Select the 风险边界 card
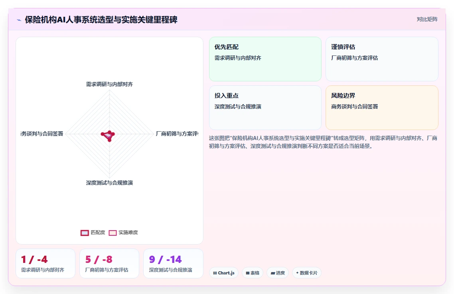 point(382,107)
